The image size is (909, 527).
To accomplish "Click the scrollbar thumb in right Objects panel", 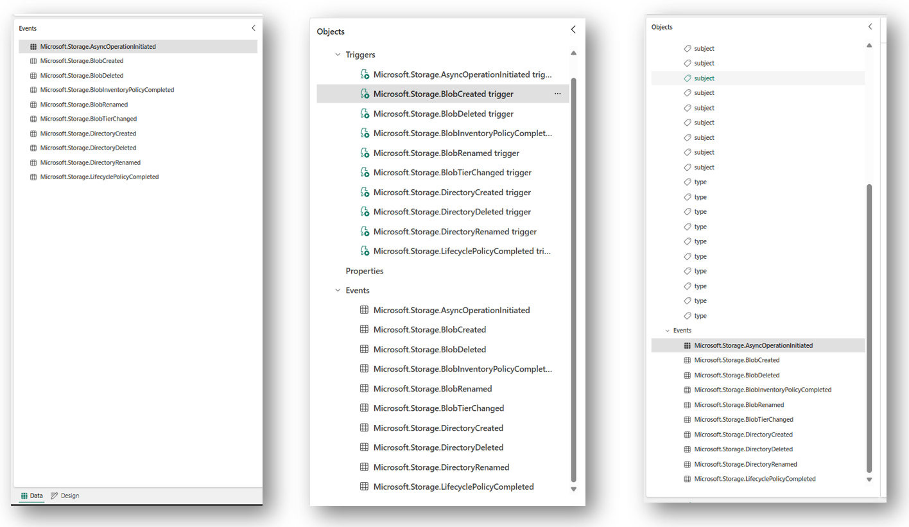I will click(869, 328).
